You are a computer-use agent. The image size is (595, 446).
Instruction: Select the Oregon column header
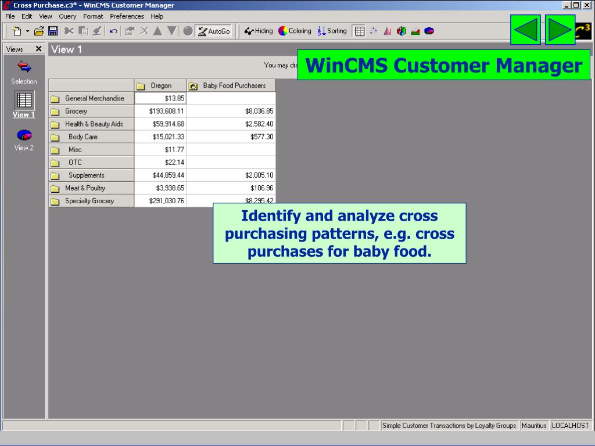tap(160, 86)
